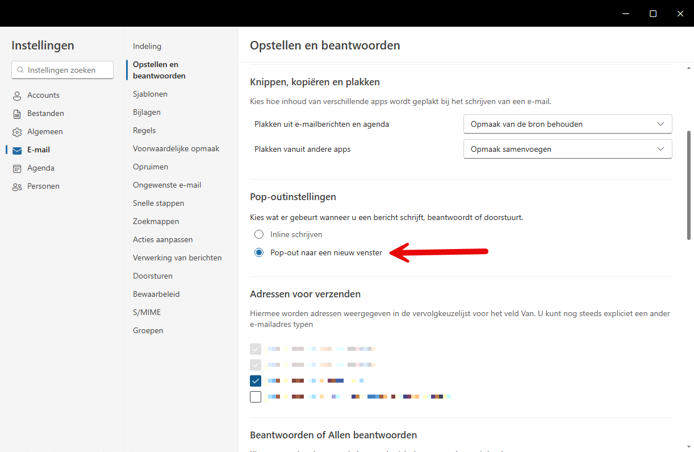Select the Doorsturen settings page
694x452 pixels.
[x=153, y=276]
